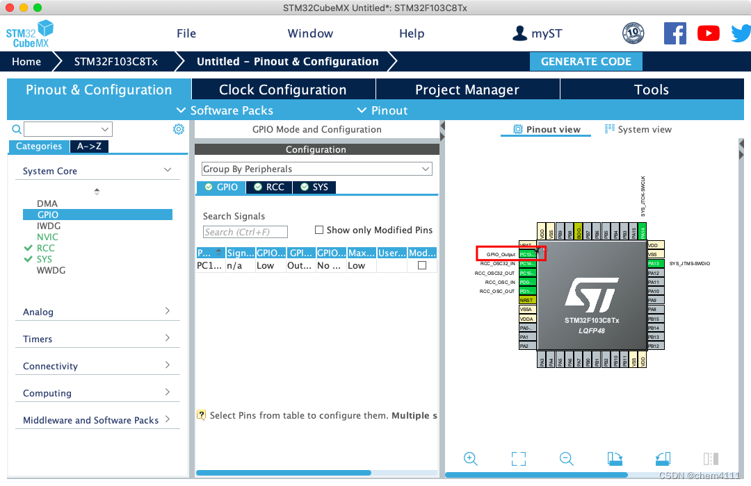The height and width of the screenshot is (486, 751).
Task: Zoom out of the pinout view
Action: [x=566, y=458]
